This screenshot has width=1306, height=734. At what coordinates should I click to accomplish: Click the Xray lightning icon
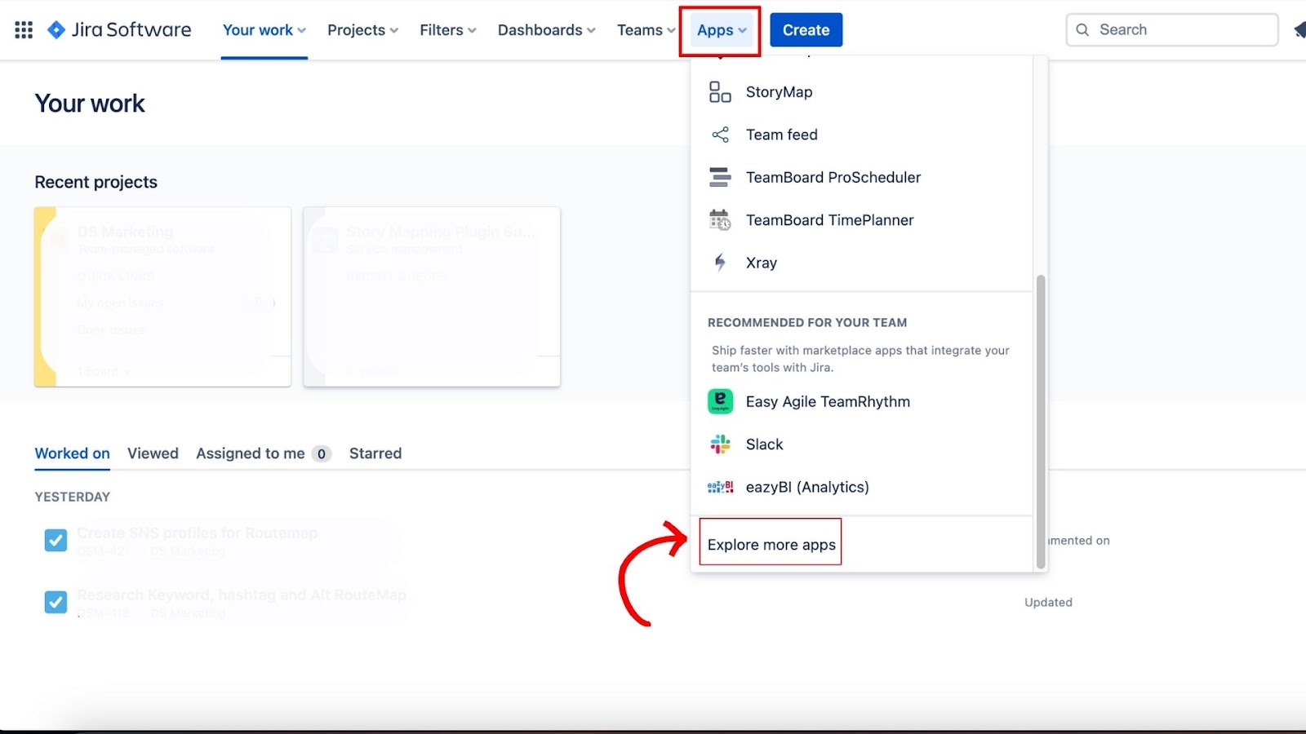click(720, 263)
